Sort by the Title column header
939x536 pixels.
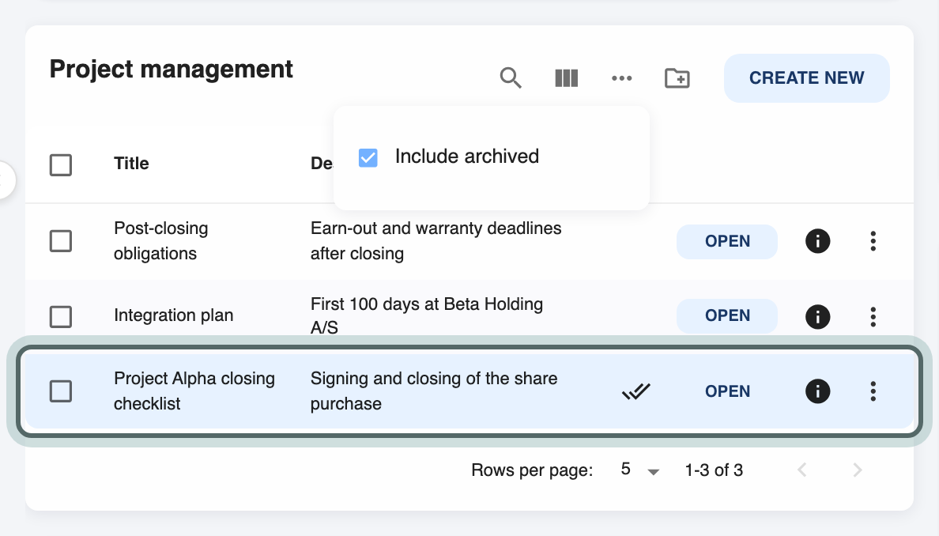[131, 164]
